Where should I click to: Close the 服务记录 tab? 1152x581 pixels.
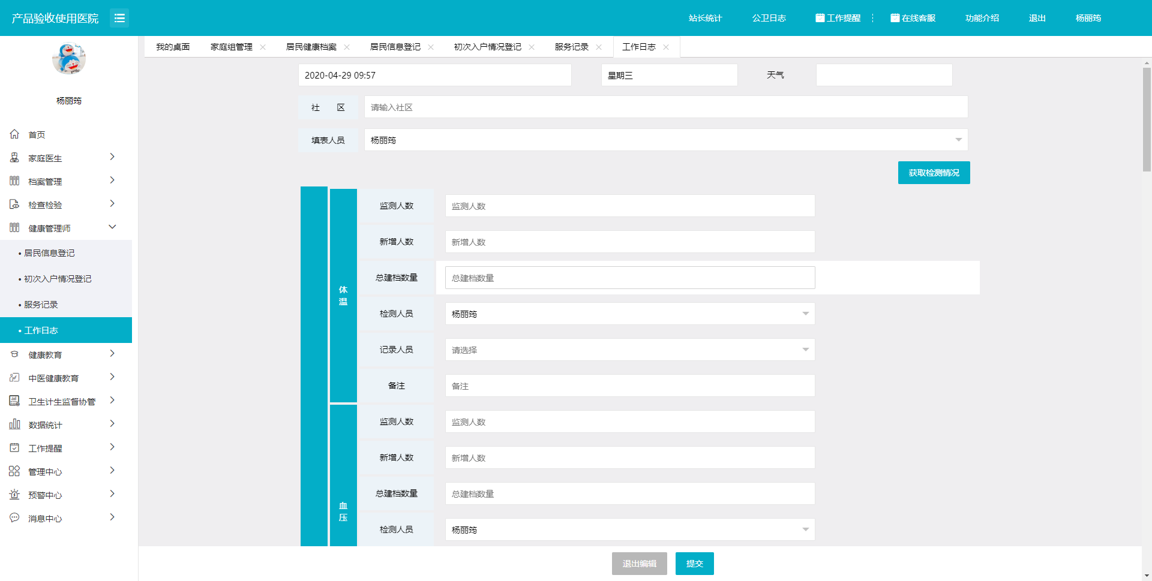point(599,47)
